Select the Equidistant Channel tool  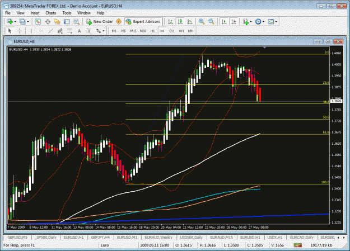(60, 31)
